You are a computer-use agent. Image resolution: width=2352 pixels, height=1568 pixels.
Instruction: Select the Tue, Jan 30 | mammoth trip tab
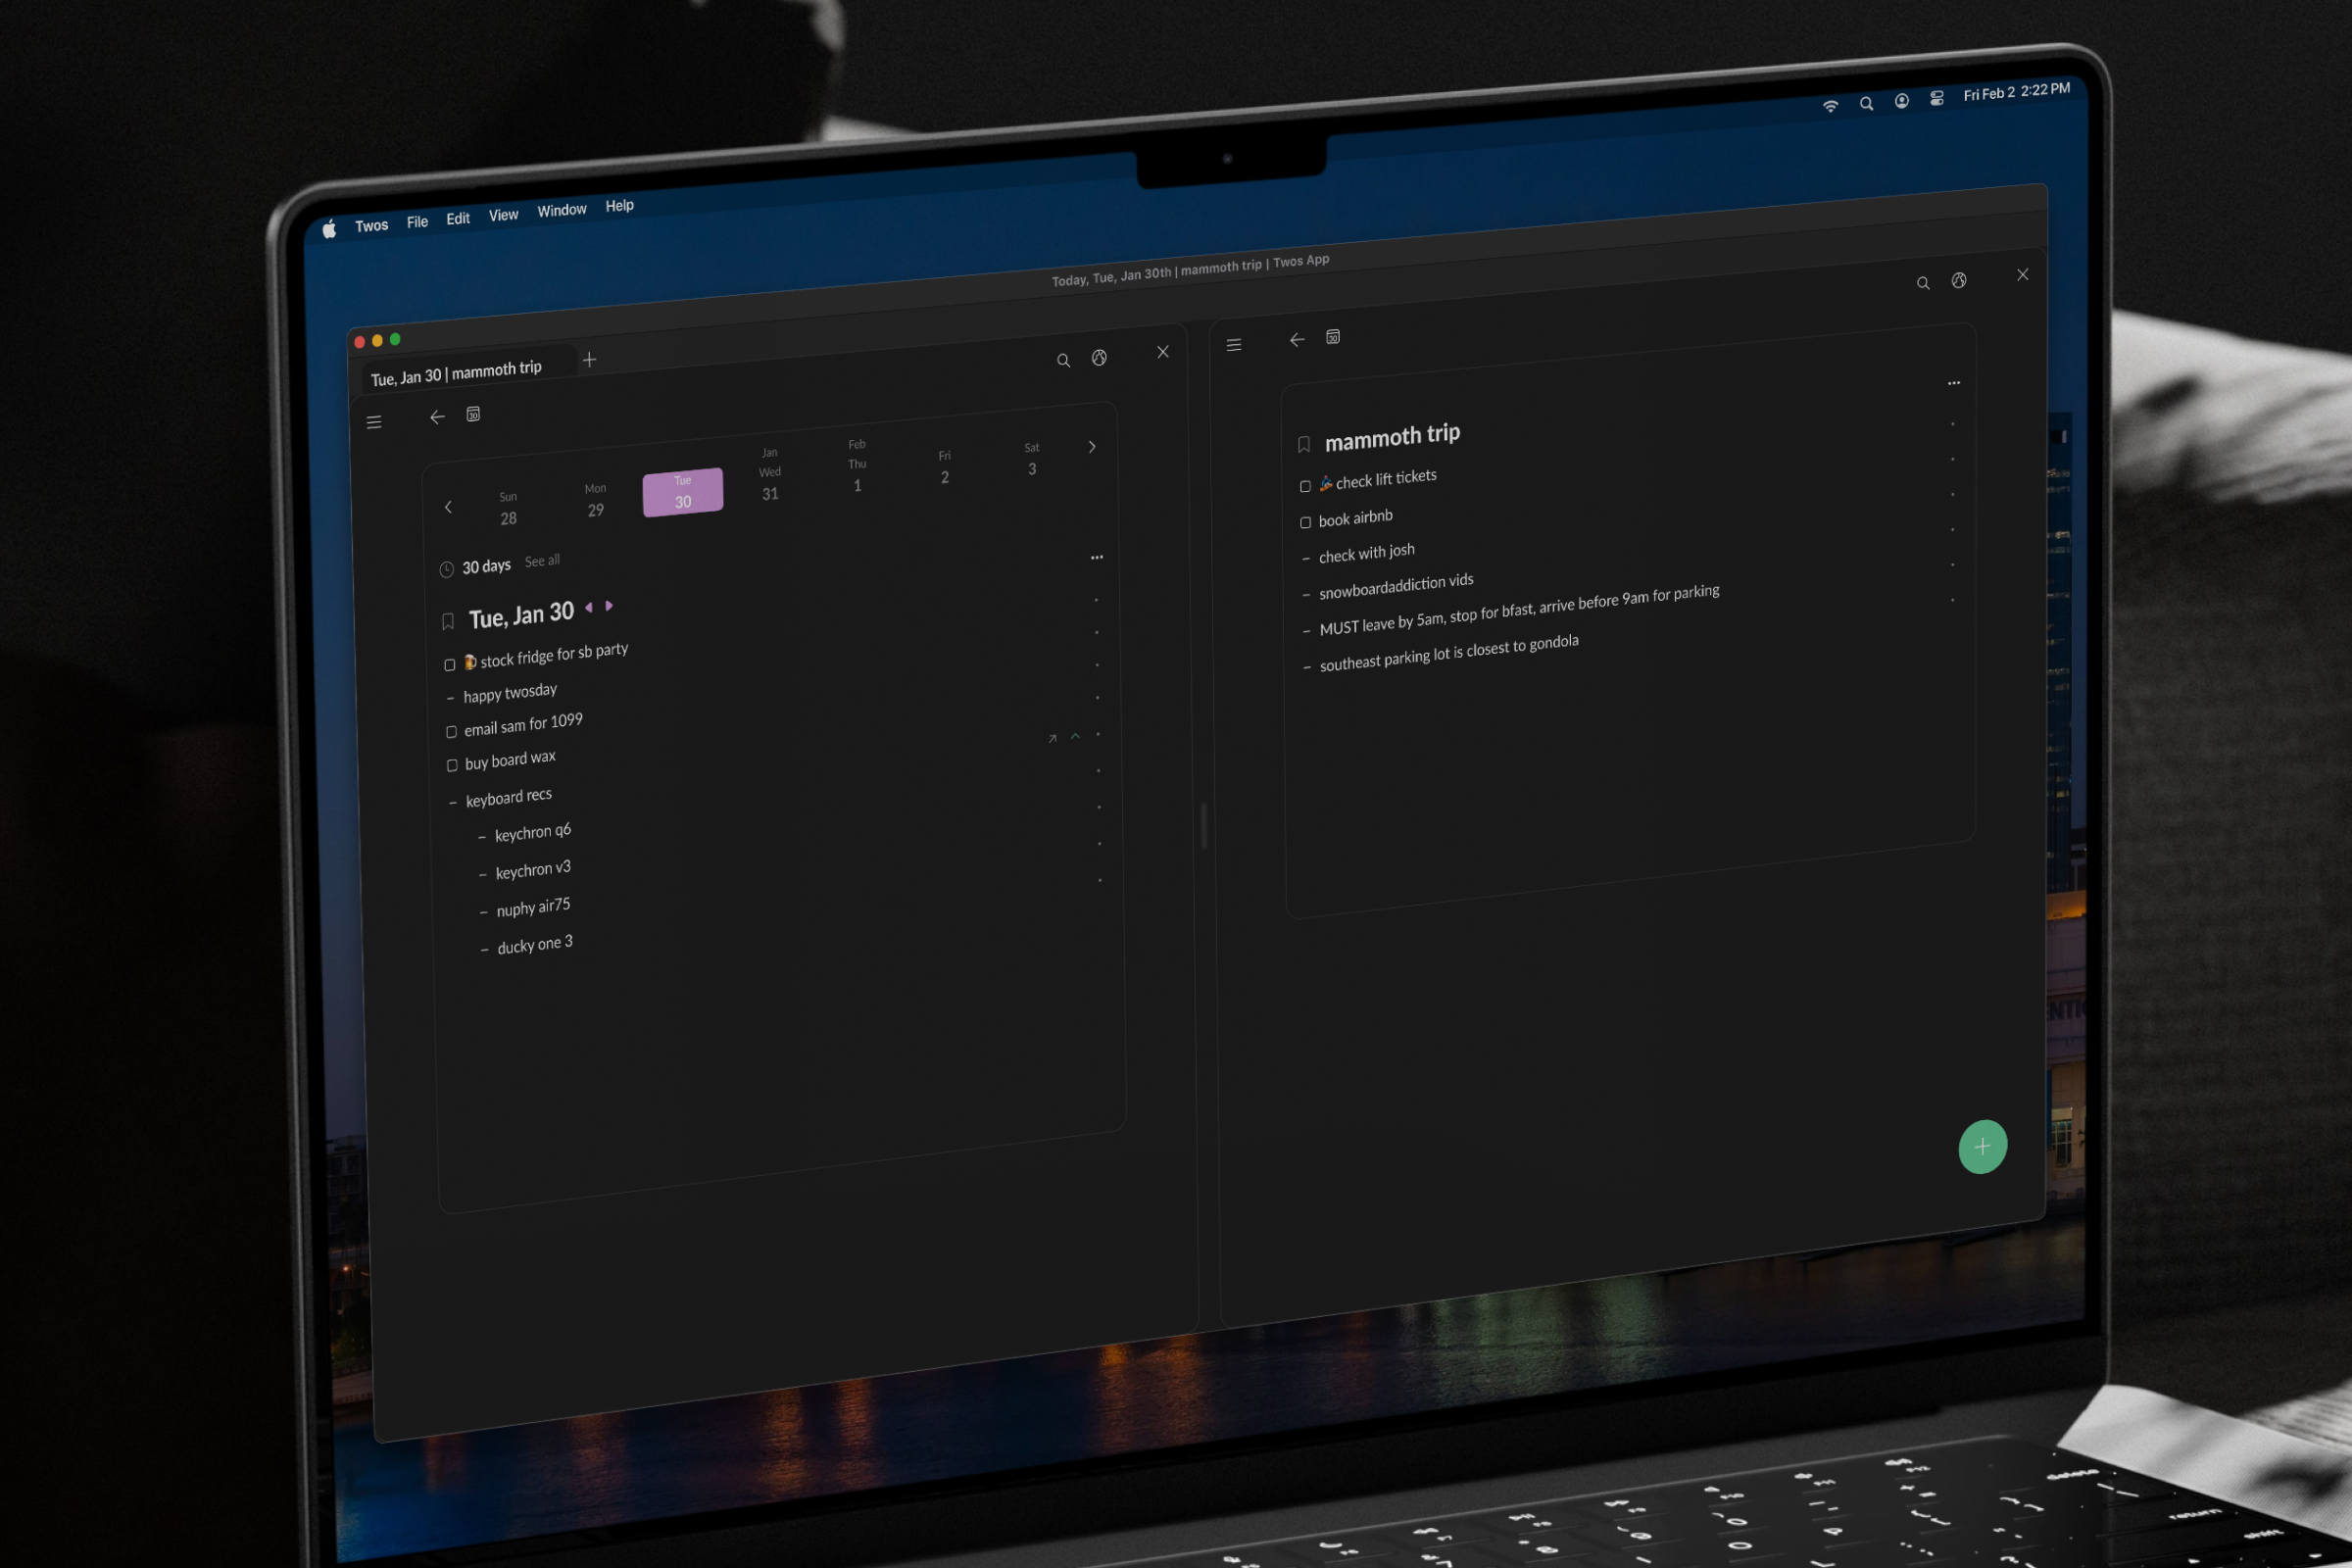(456, 373)
